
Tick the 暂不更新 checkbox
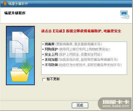(x=44, y=80)
